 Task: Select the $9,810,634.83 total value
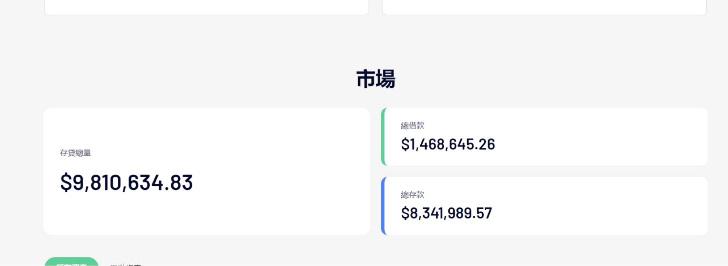pos(126,183)
